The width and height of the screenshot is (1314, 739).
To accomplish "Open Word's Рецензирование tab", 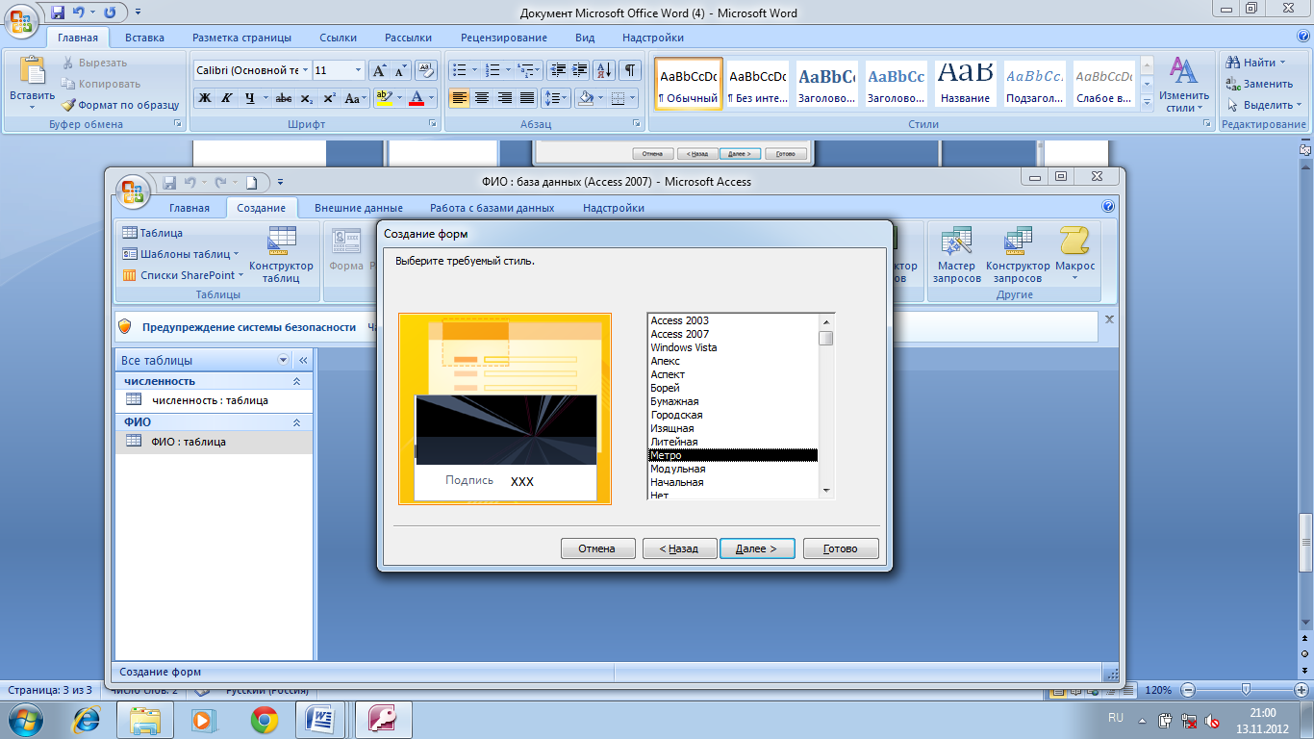I will click(x=504, y=38).
